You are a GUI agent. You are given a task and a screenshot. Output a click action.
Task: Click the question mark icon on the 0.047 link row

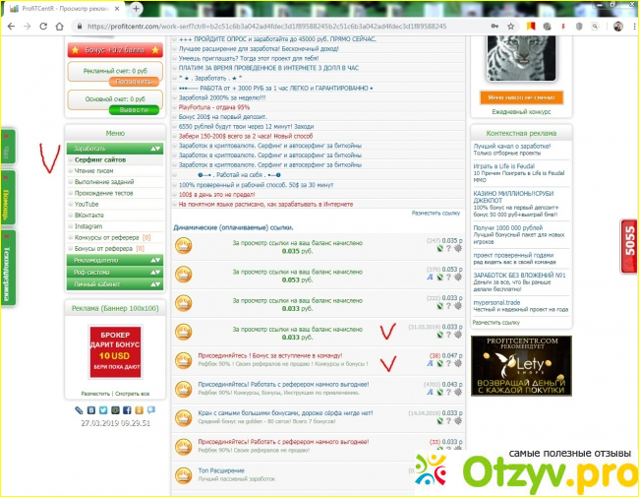point(450,363)
